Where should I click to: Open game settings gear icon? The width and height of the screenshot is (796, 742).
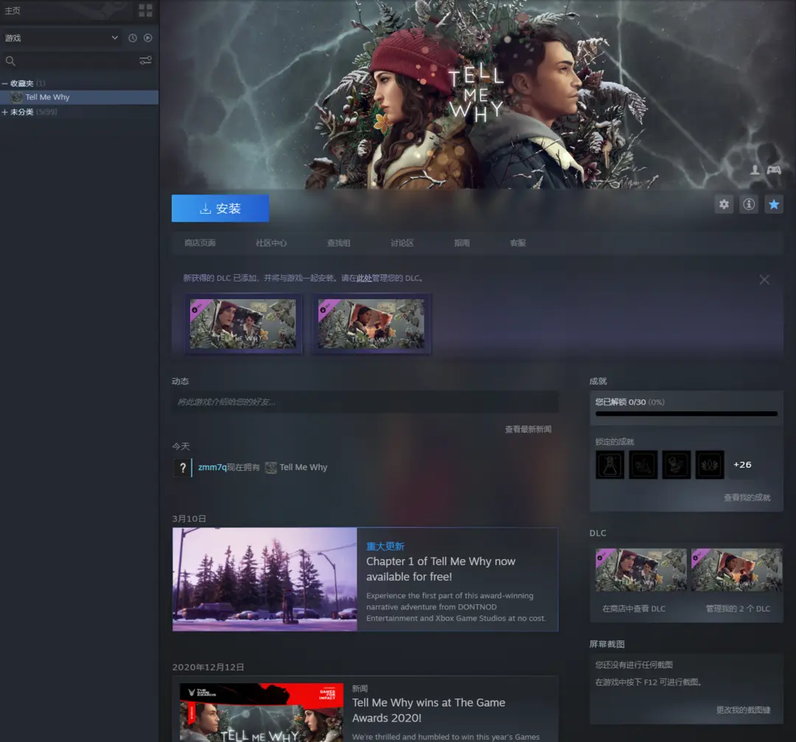pos(724,205)
